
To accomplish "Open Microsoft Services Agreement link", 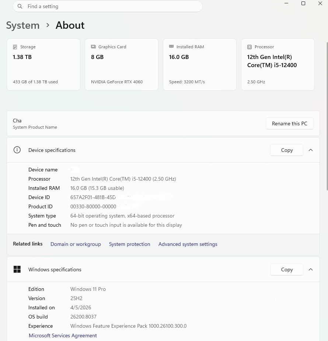I will pyautogui.click(x=63, y=335).
